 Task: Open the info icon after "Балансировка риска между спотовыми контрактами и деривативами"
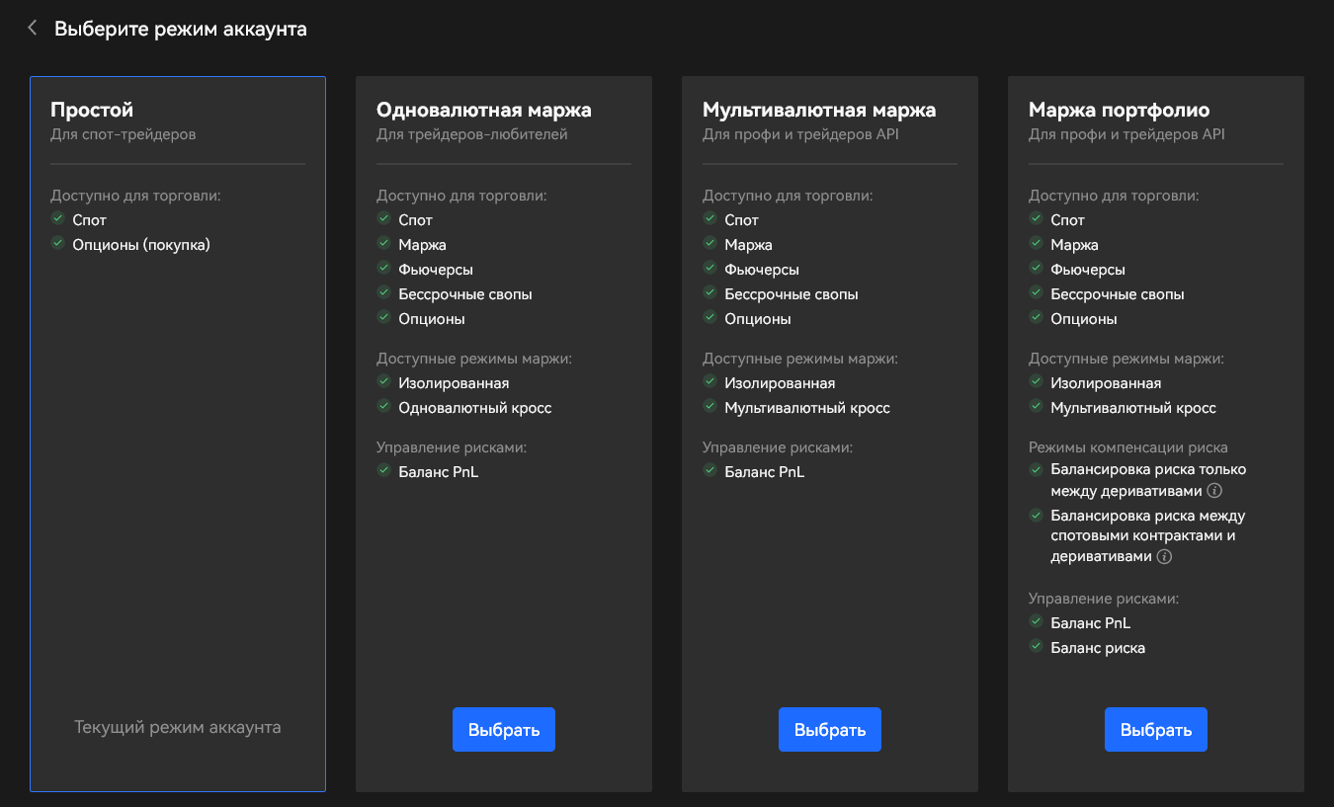click(1164, 556)
